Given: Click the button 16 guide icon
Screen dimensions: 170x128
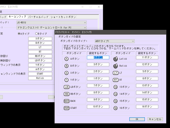Looking at the screenshot, I should 116,108.
